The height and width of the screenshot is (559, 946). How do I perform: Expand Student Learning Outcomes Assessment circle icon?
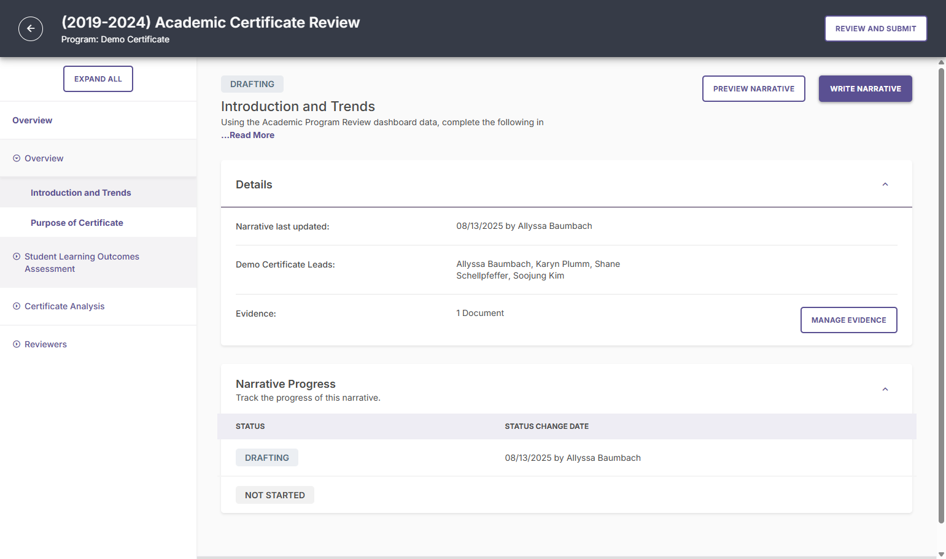click(17, 256)
